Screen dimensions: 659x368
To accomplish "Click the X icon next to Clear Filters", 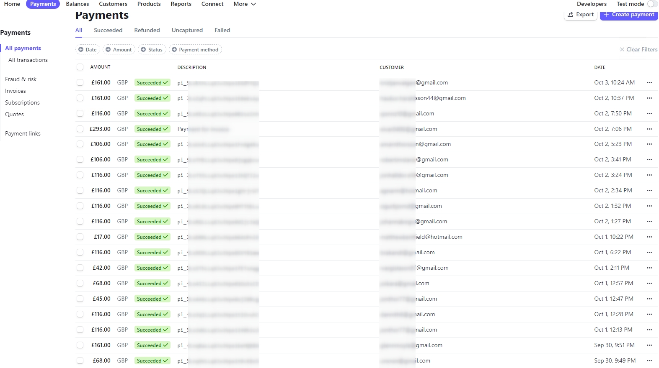I will (622, 50).
